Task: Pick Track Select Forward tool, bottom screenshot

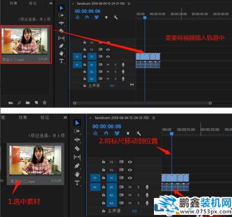Action: (x=77, y=131)
